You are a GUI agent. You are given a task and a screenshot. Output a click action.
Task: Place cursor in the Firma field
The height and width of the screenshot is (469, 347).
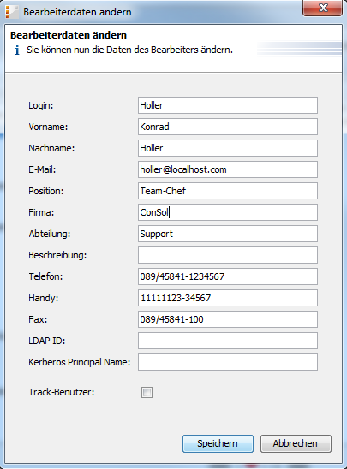click(x=228, y=212)
